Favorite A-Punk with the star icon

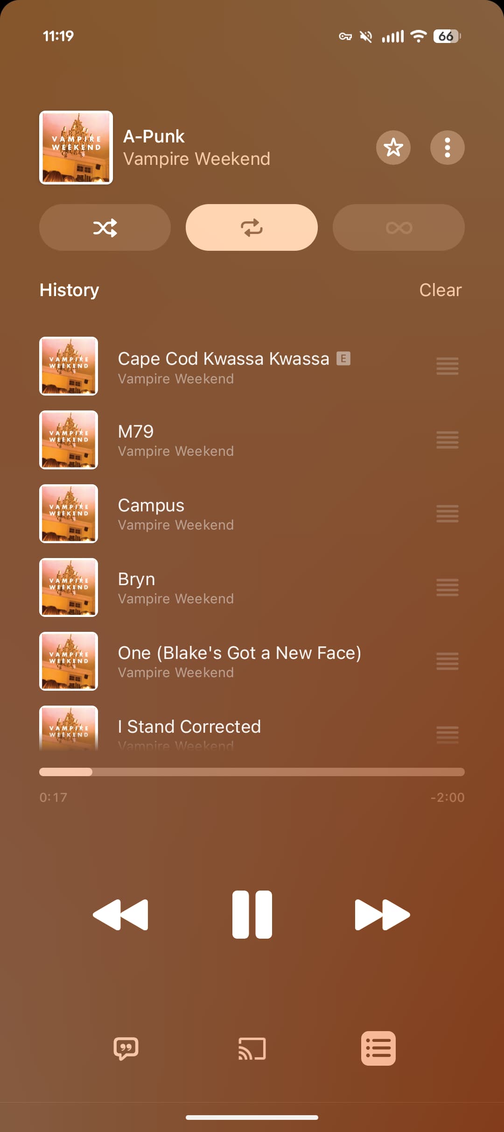pyautogui.click(x=393, y=148)
